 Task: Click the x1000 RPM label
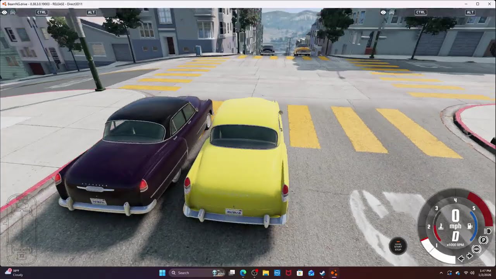coord(455,245)
